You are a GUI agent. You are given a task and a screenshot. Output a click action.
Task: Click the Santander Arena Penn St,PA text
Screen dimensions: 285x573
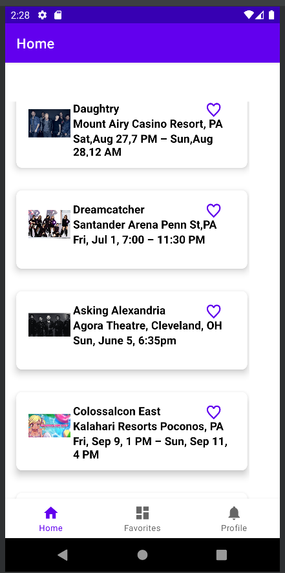[x=145, y=225]
